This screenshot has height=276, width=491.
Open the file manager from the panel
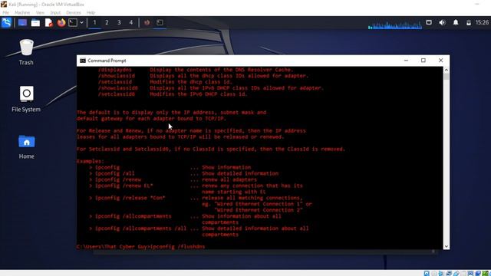(35, 22)
